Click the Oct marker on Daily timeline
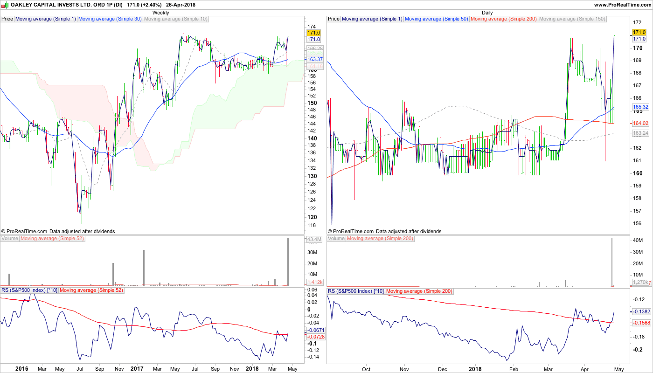 pyautogui.click(x=366, y=369)
